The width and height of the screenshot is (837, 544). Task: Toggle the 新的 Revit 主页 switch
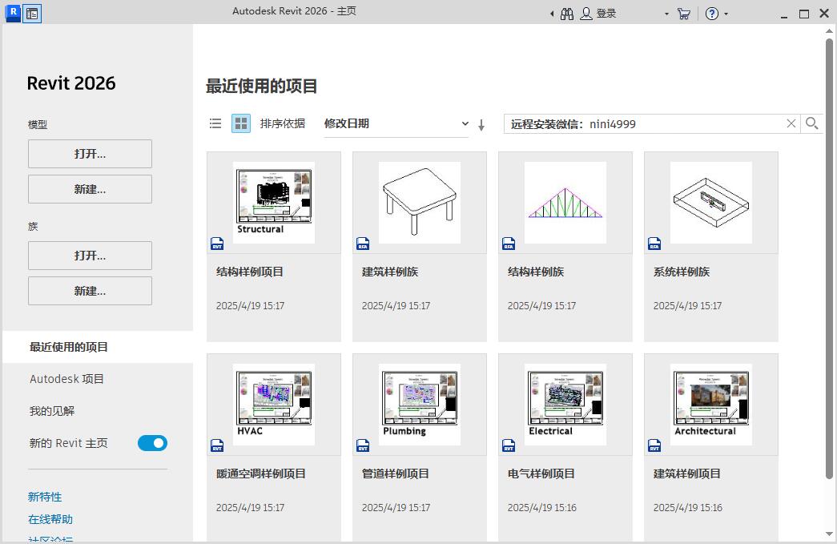152,443
